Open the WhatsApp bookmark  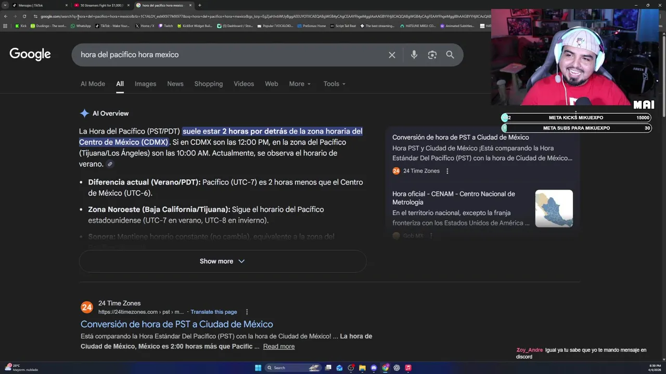pyautogui.click(x=81, y=25)
